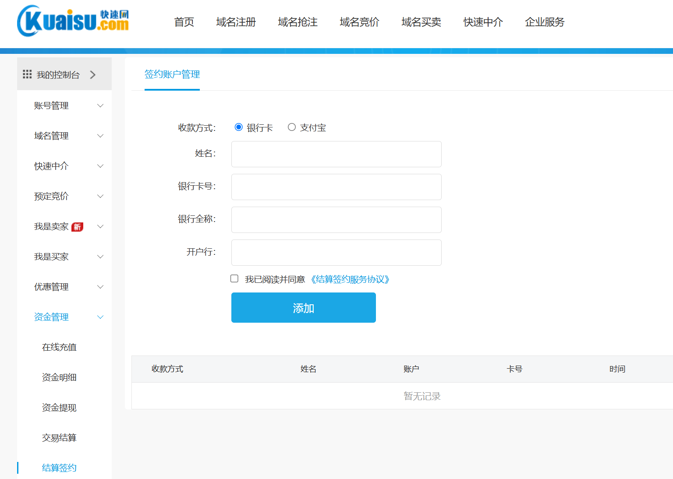Open 域名注册 in top navigation

pyautogui.click(x=236, y=22)
